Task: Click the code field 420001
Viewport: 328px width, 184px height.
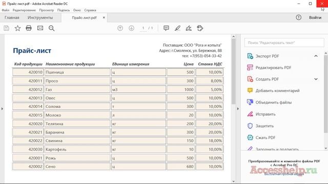Action: click(28, 158)
